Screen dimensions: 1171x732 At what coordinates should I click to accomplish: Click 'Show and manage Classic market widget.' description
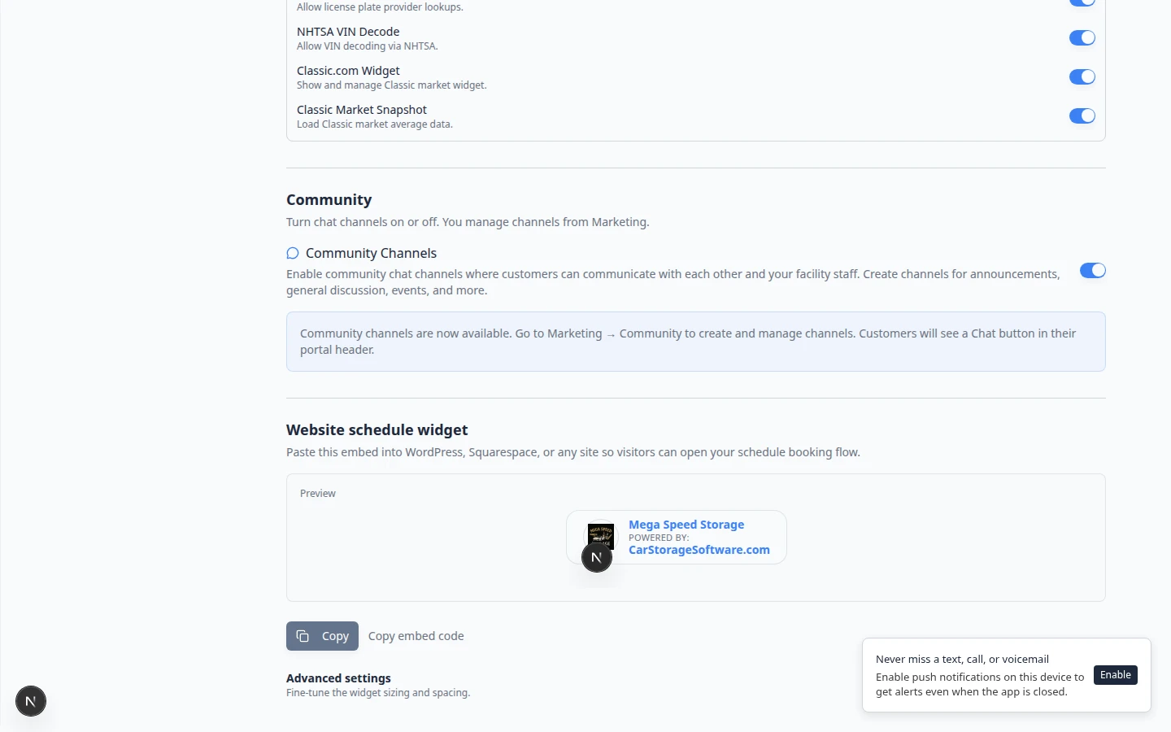(x=392, y=85)
